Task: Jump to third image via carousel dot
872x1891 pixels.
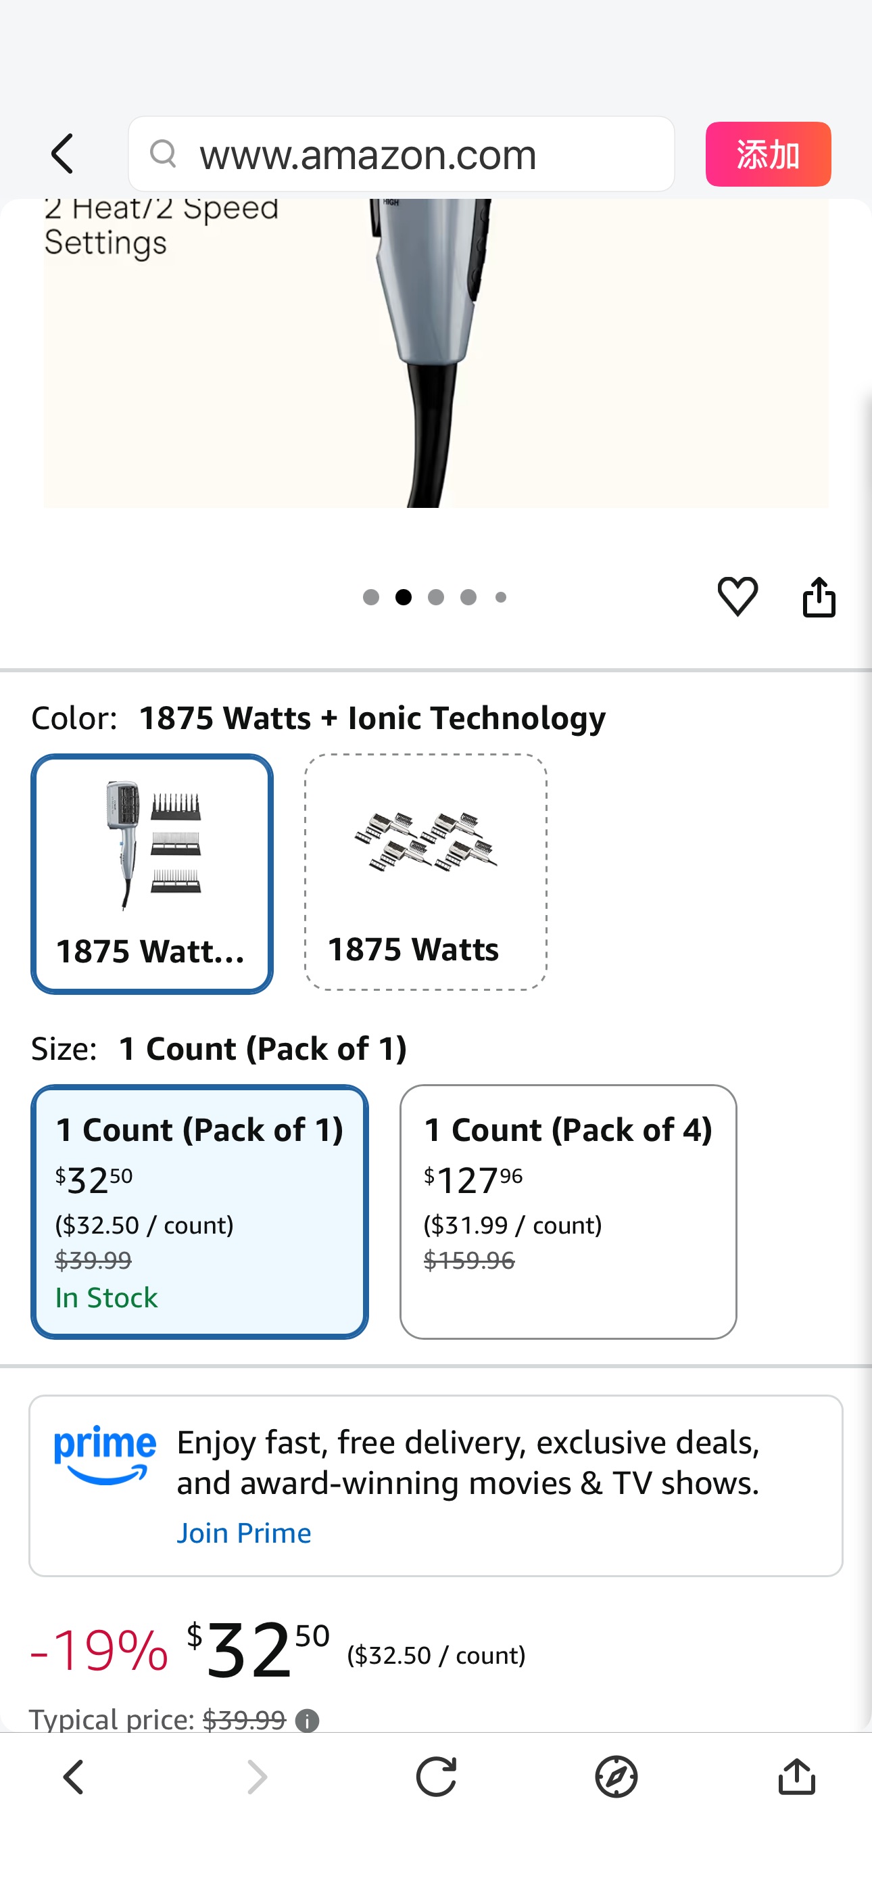Action: [x=436, y=598]
